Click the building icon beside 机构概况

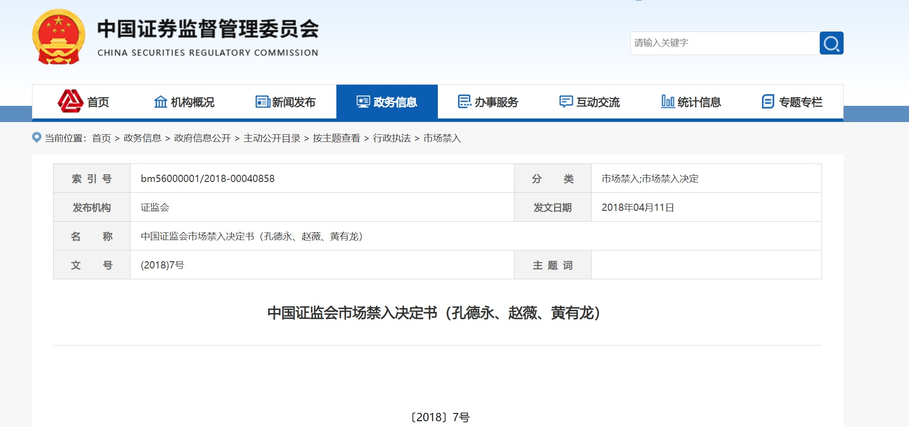(x=161, y=102)
